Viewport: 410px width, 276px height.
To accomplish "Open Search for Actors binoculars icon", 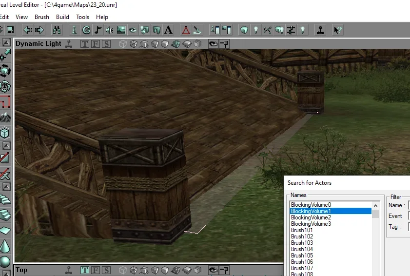I will click(x=57, y=30).
